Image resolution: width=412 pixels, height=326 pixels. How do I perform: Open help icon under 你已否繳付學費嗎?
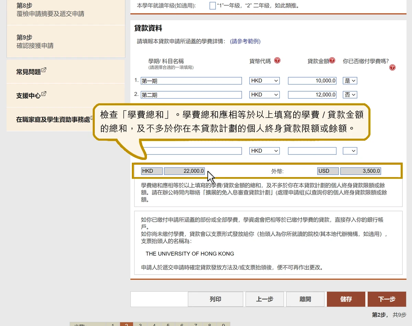point(392,68)
